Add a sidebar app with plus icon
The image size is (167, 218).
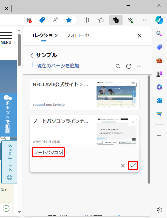pyautogui.click(x=159, y=135)
